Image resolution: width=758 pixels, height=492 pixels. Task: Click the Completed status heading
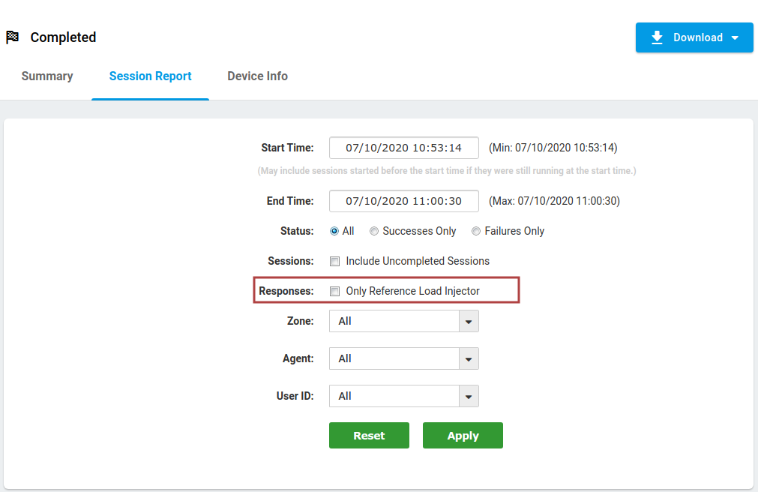63,37
